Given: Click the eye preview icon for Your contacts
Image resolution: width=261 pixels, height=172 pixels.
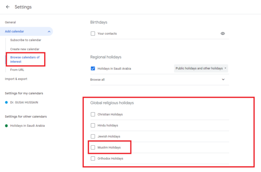Looking at the screenshot, I should point(223,34).
